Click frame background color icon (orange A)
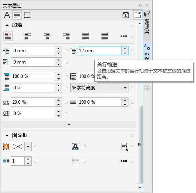 coord(6,147)
